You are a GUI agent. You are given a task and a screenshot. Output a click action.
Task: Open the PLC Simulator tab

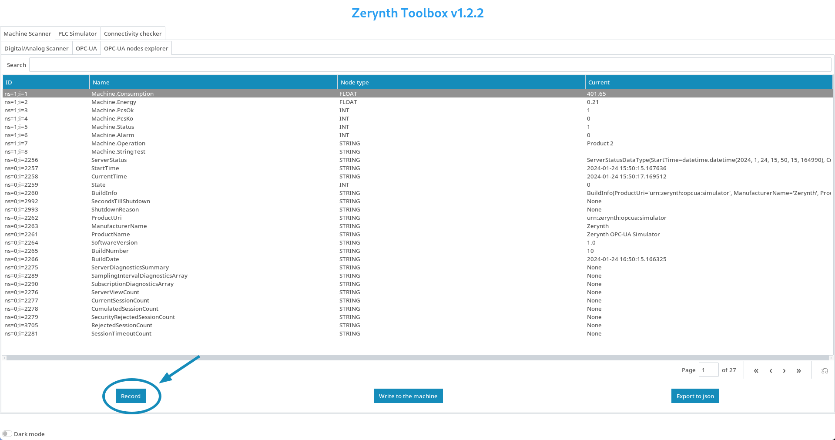pyautogui.click(x=77, y=34)
